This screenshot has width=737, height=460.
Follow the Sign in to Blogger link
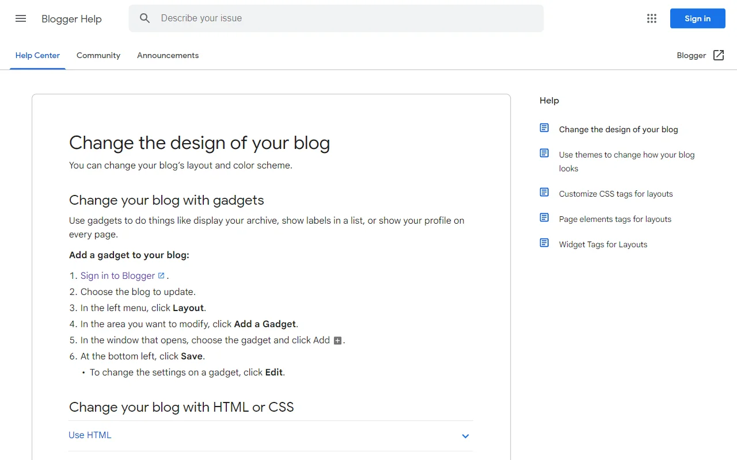118,275
